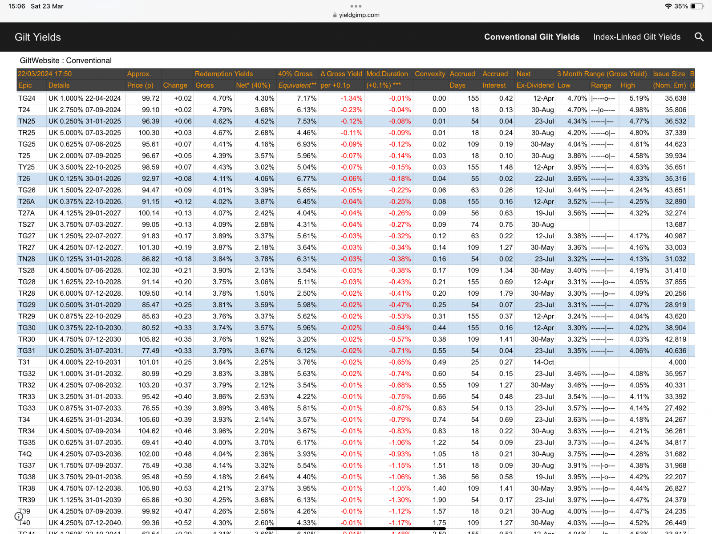The width and height of the screenshot is (712, 534).
Task: Click the Mod.Duration column header
Action: [387, 73]
